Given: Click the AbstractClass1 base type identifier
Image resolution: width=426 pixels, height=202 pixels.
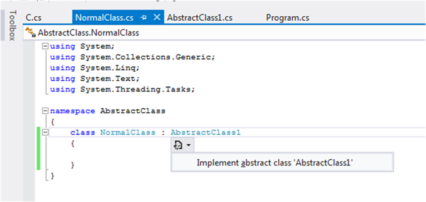Looking at the screenshot, I should pos(206,132).
